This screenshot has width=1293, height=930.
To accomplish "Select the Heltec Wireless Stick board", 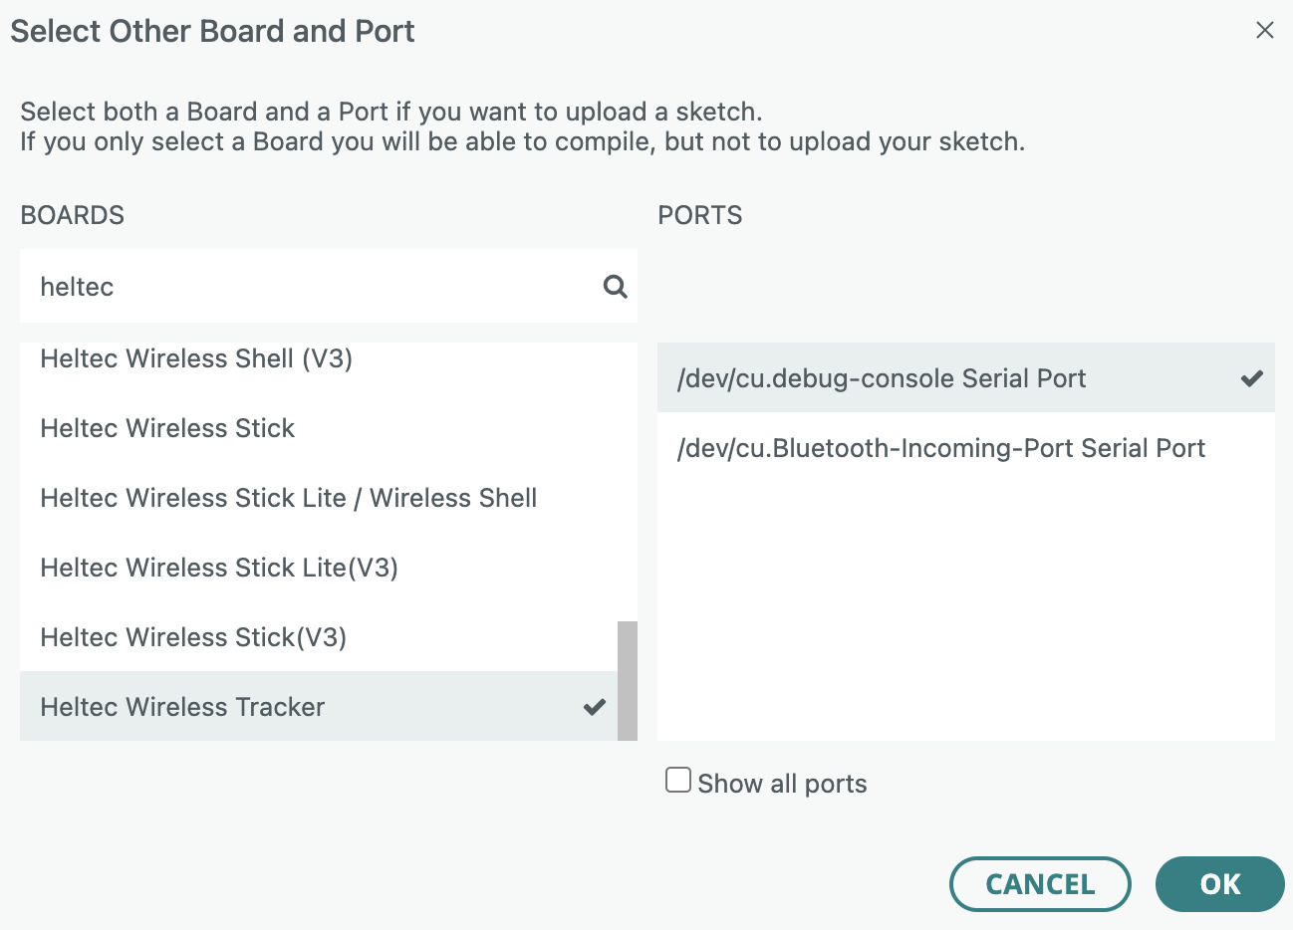I will pos(167,428).
